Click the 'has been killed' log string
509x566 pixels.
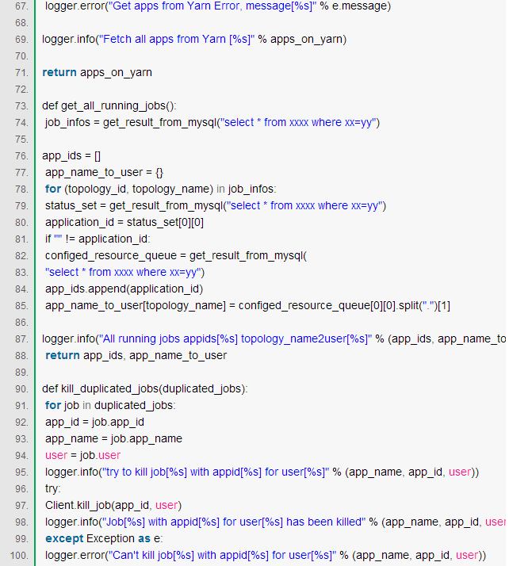pyautogui.click(x=234, y=522)
